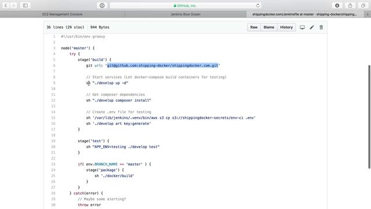Show the tab overview

tap(363, 5)
